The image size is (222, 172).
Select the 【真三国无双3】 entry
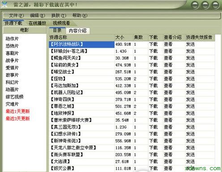click(66, 127)
